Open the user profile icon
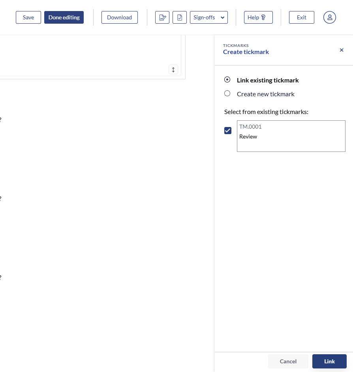353x372 pixels. (x=329, y=17)
